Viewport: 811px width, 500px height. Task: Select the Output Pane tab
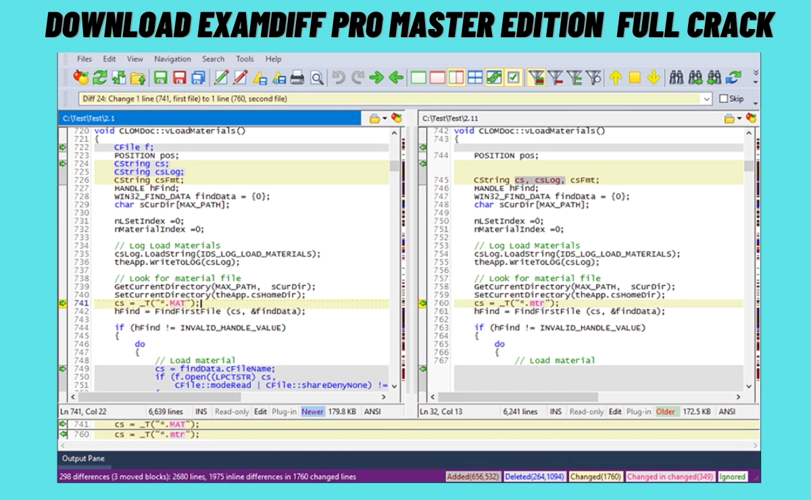(84, 459)
